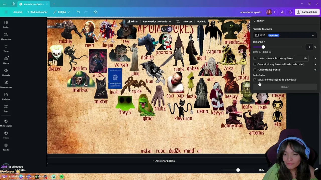
Task: Go to Canva home icon
Action: (13, 4)
